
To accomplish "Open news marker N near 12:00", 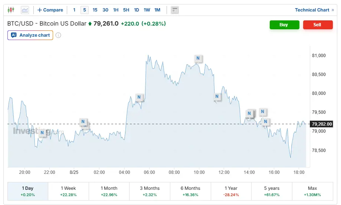I will pos(217,96).
